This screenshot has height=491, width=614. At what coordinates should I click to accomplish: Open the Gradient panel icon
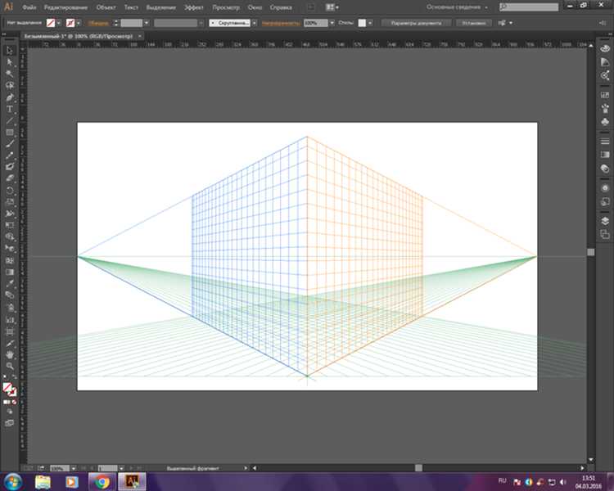point(605,155)
